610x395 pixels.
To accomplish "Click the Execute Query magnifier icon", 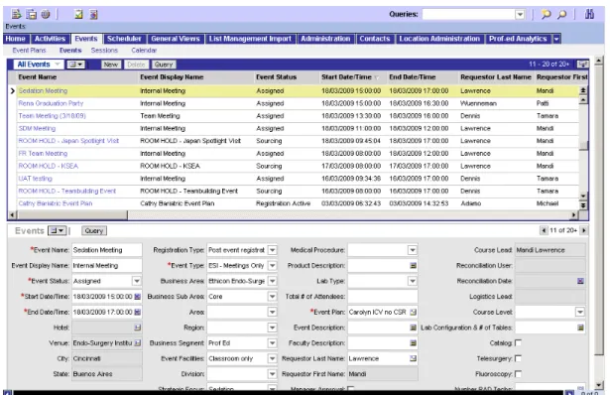I will pyautogui.click(x=561, y=15).
